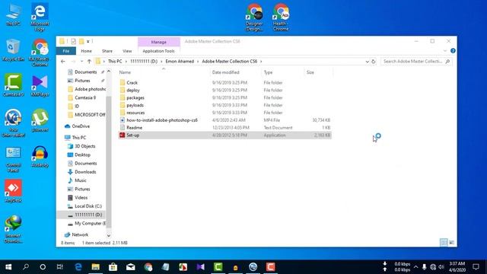The image size is (487, 274).
Task: Select the payloads folder
Action: [135, 105]
